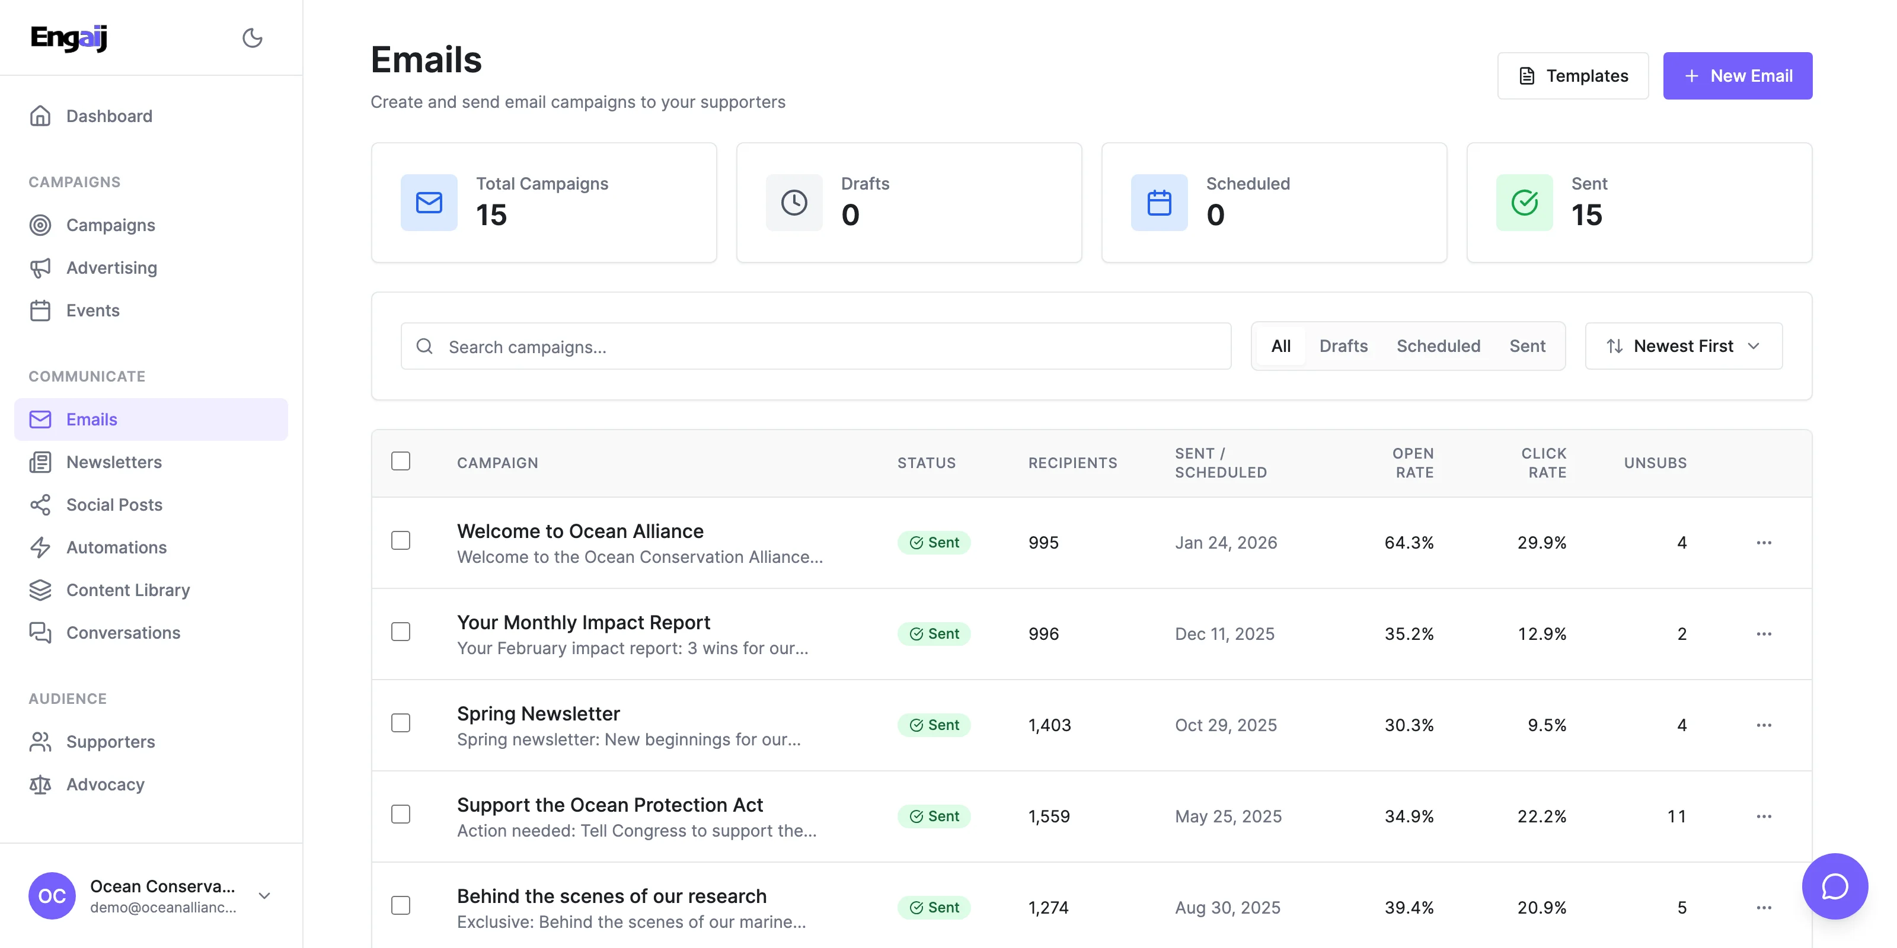
Task: Go to Supporters in sidebar
Action: tap(110, 741)
